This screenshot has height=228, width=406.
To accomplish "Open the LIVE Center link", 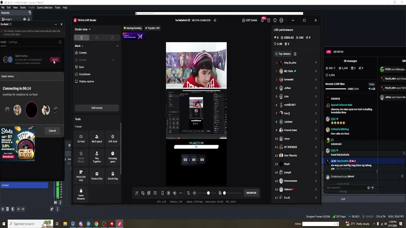I will [x=250, y=20].
